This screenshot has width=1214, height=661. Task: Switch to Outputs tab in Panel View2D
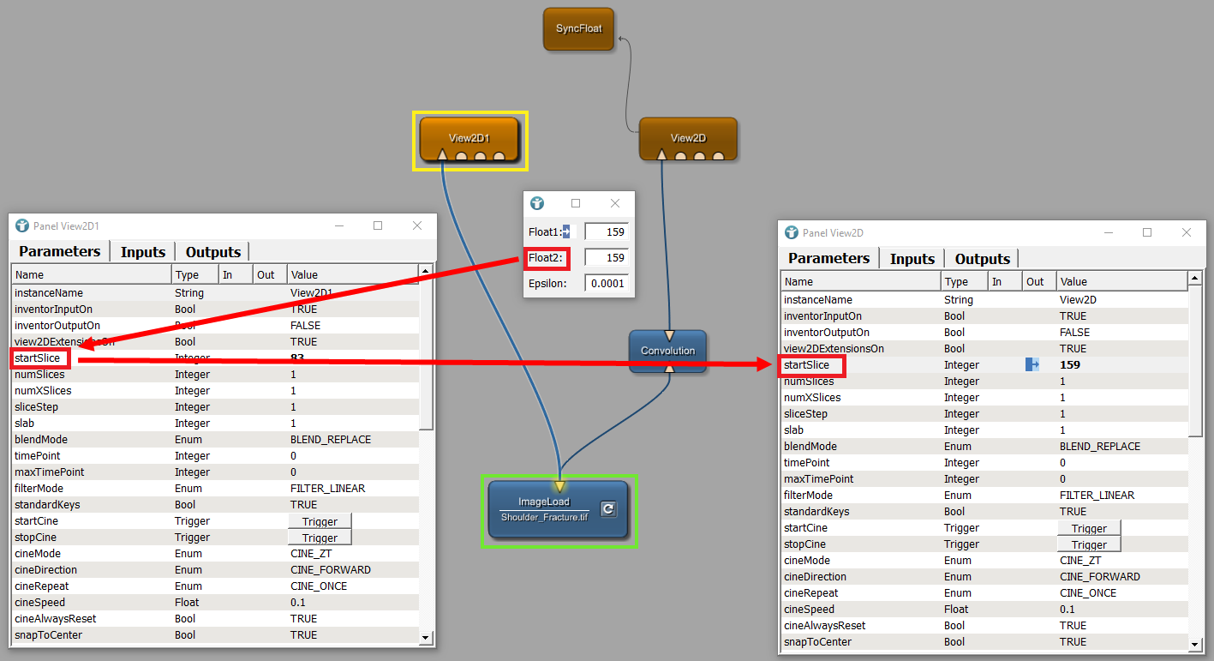point(982,259)
